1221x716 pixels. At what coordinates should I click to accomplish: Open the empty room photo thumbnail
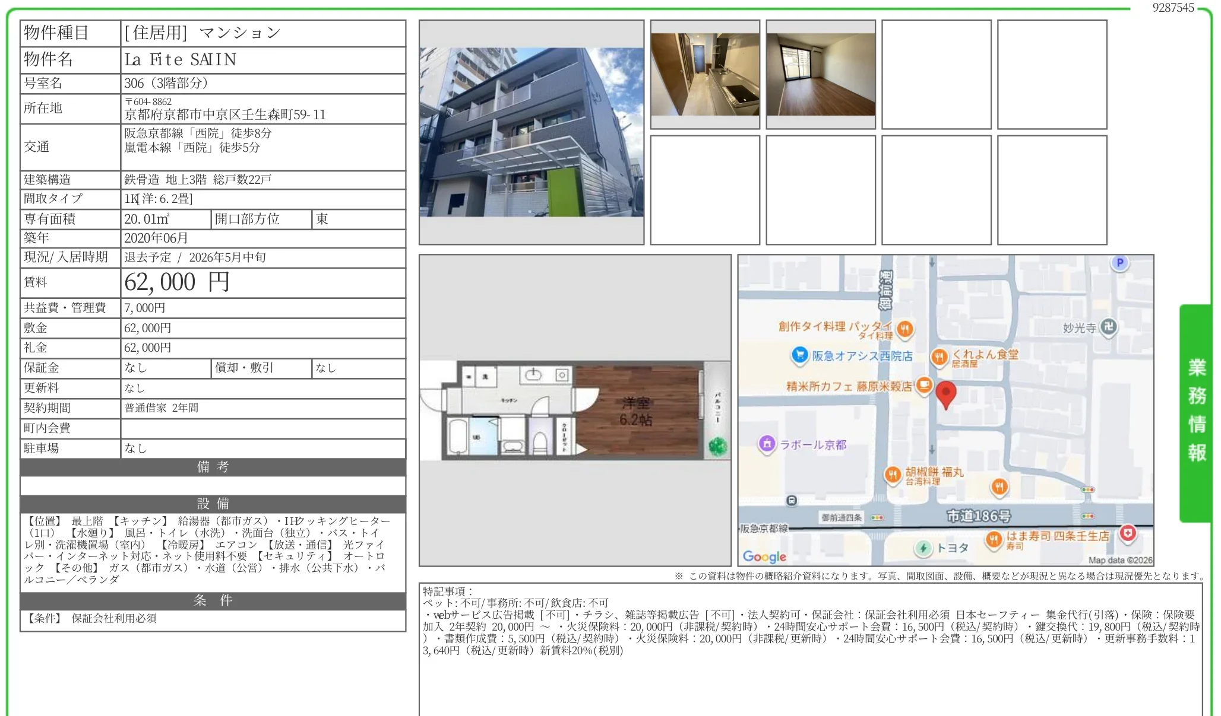coord(820,74)
